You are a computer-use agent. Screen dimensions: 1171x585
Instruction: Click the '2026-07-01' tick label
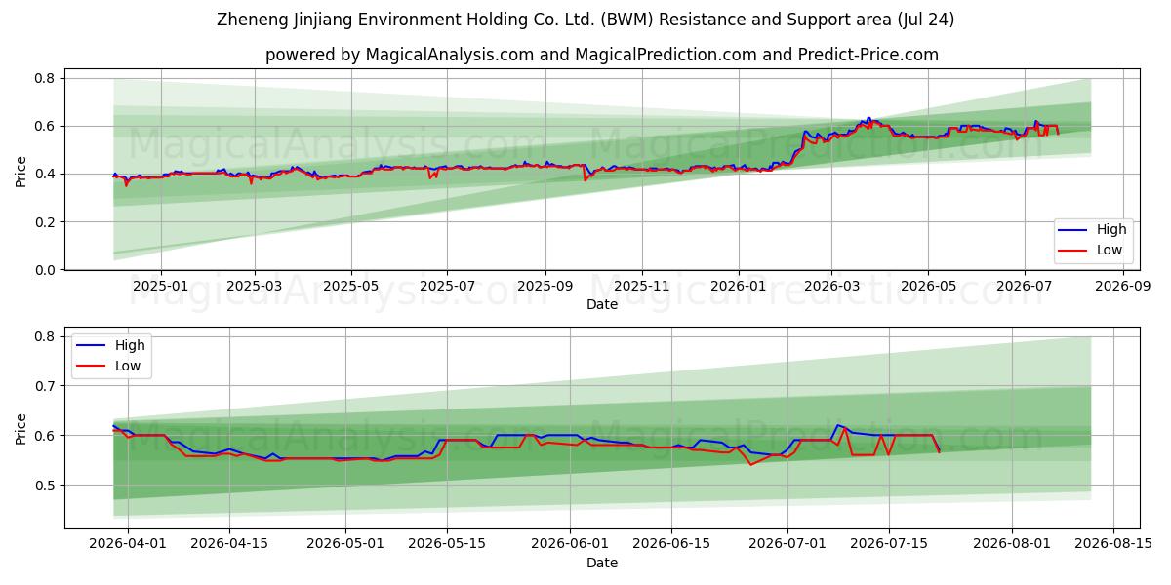[x=787, y=544]
